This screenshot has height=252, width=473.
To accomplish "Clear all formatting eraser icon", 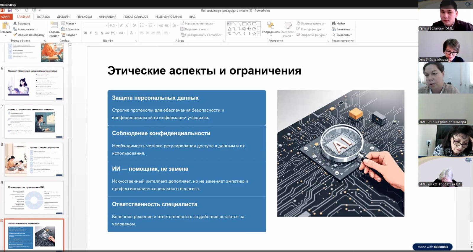I will point(135,25).
